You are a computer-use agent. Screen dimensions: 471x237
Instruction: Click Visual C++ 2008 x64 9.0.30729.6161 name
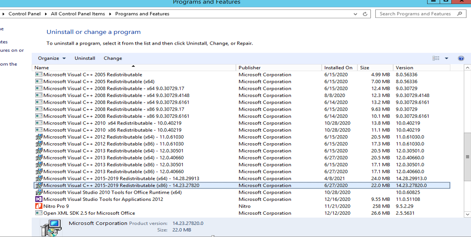(116, 102)
